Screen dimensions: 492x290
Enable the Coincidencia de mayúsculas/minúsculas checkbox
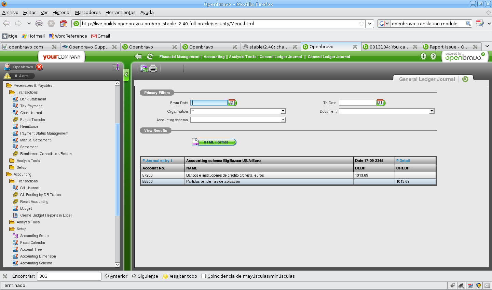coord(204,276)
